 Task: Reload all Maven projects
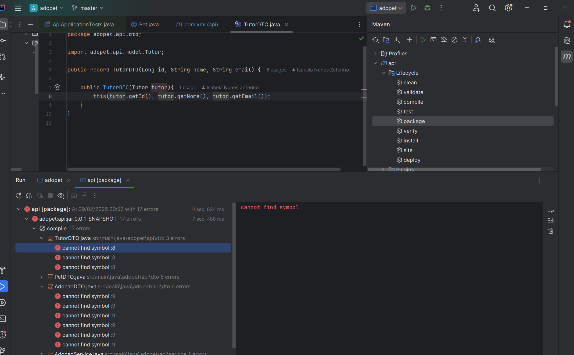pos(375,40)
